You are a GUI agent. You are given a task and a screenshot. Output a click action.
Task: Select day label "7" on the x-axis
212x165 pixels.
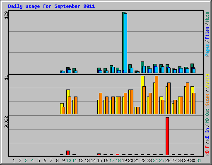tap(51, 160)
